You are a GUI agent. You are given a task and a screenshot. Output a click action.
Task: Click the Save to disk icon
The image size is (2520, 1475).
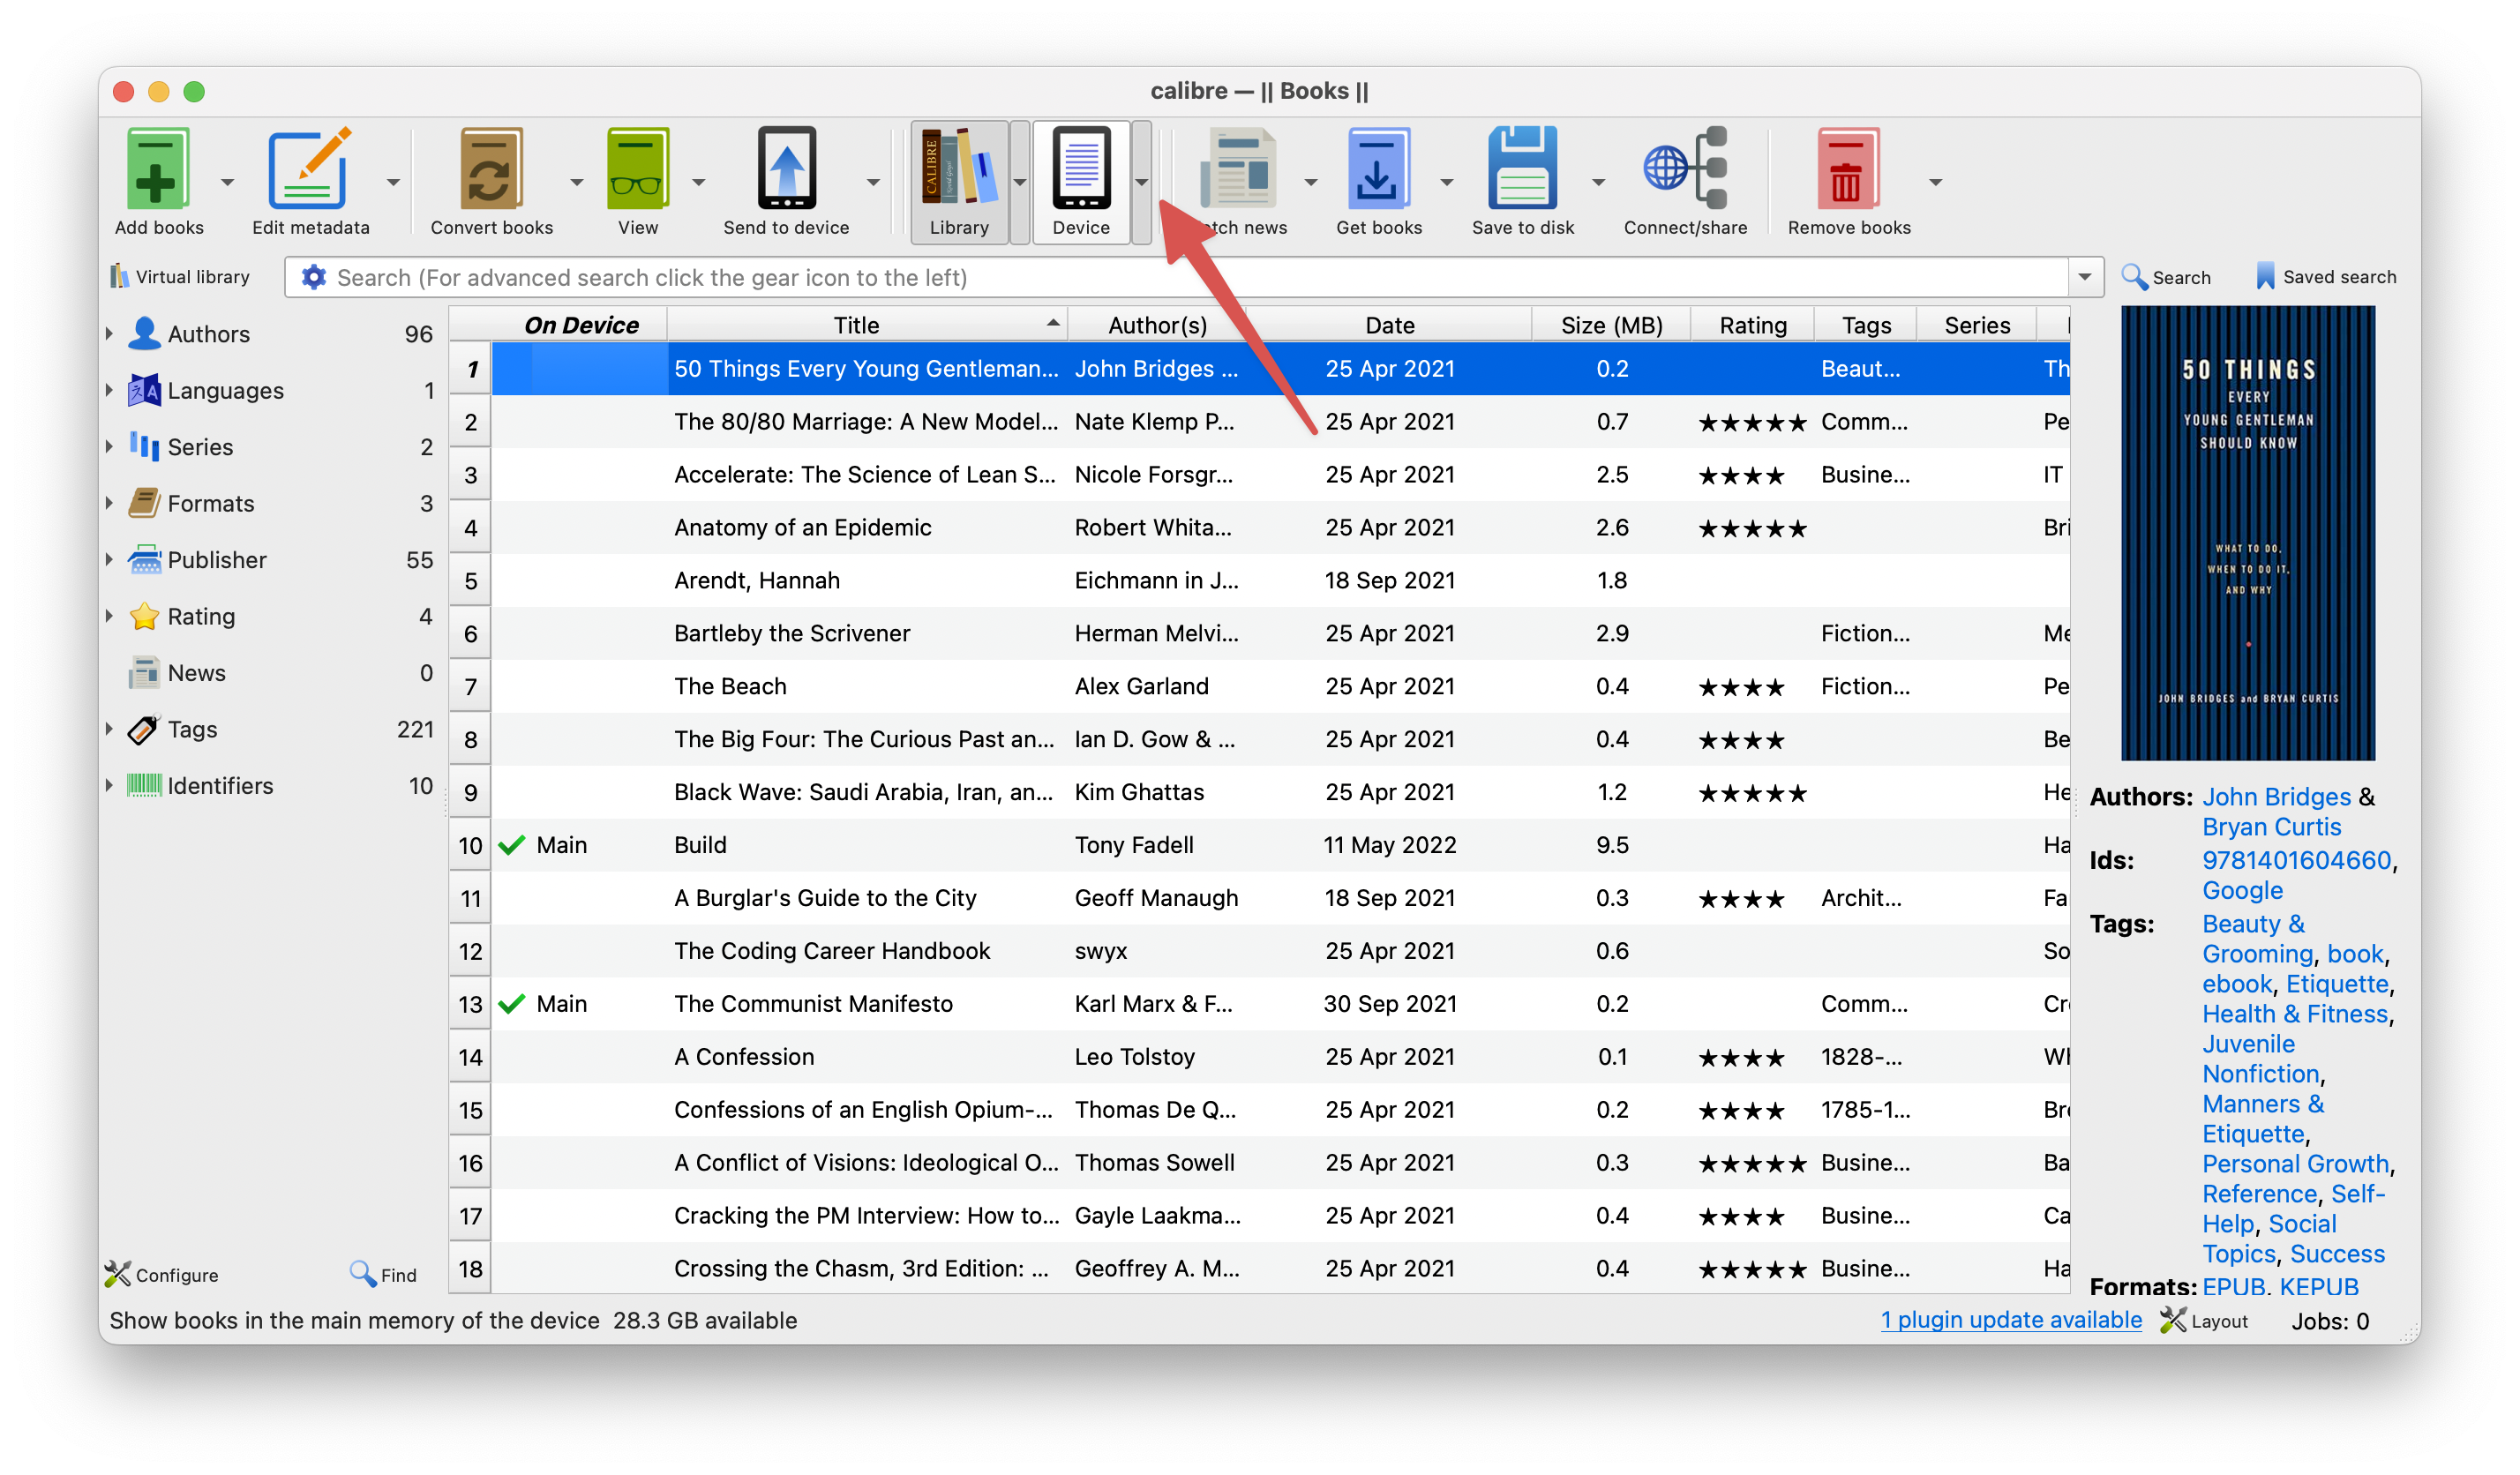[1522, 168]
